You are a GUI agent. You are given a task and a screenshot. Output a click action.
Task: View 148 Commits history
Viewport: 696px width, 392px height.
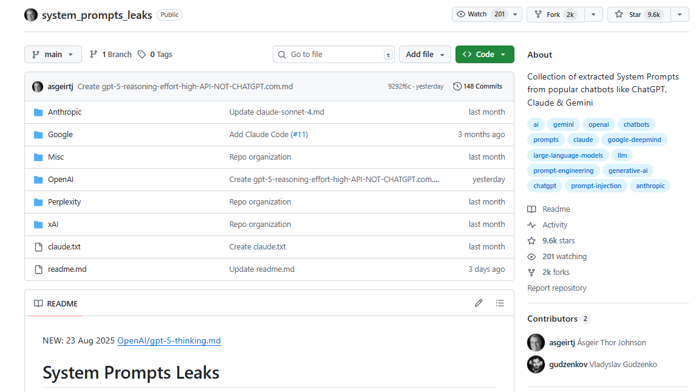[x=477, y=86]
